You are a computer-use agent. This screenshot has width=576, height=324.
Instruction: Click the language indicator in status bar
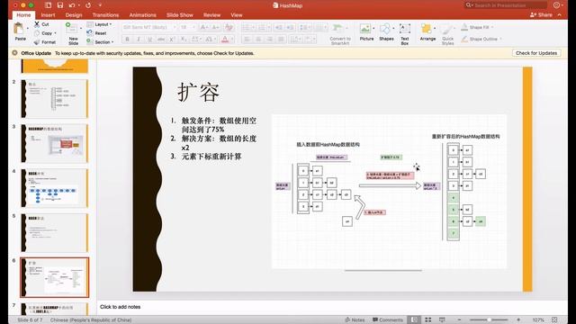tap(90, 320)
